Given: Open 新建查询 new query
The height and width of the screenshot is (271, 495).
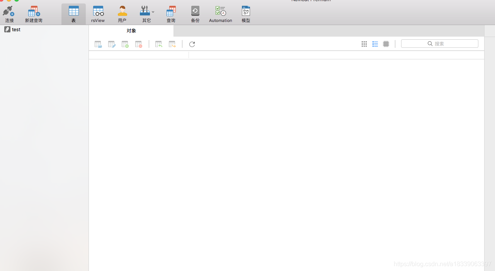Looking at the screenshot, I should [x=34, y=14].
